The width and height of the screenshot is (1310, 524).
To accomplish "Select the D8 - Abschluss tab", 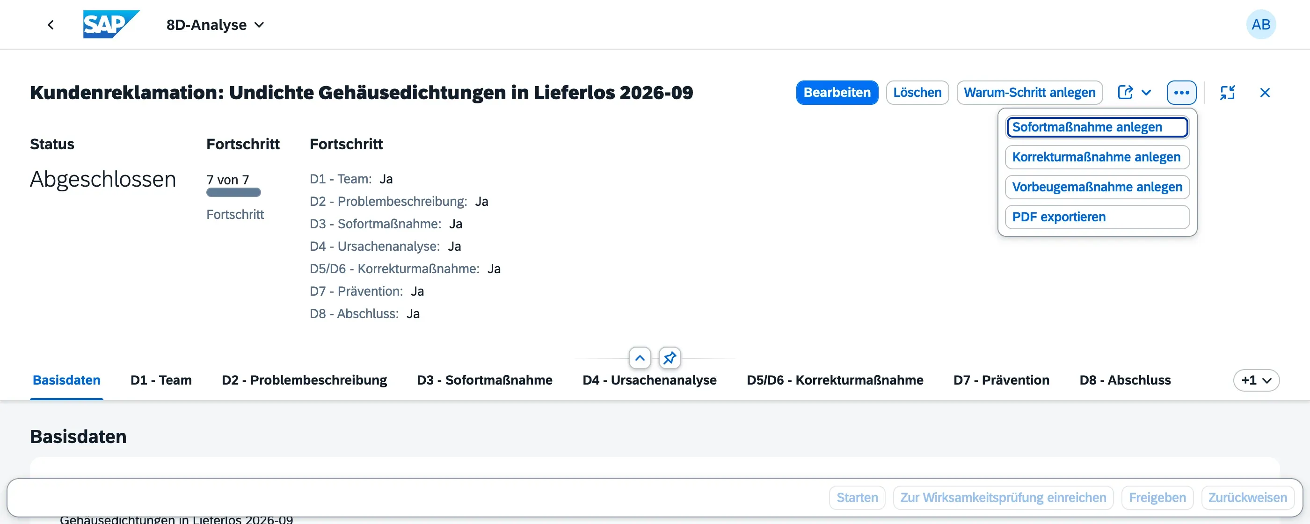I will [x=1125, y=380].
